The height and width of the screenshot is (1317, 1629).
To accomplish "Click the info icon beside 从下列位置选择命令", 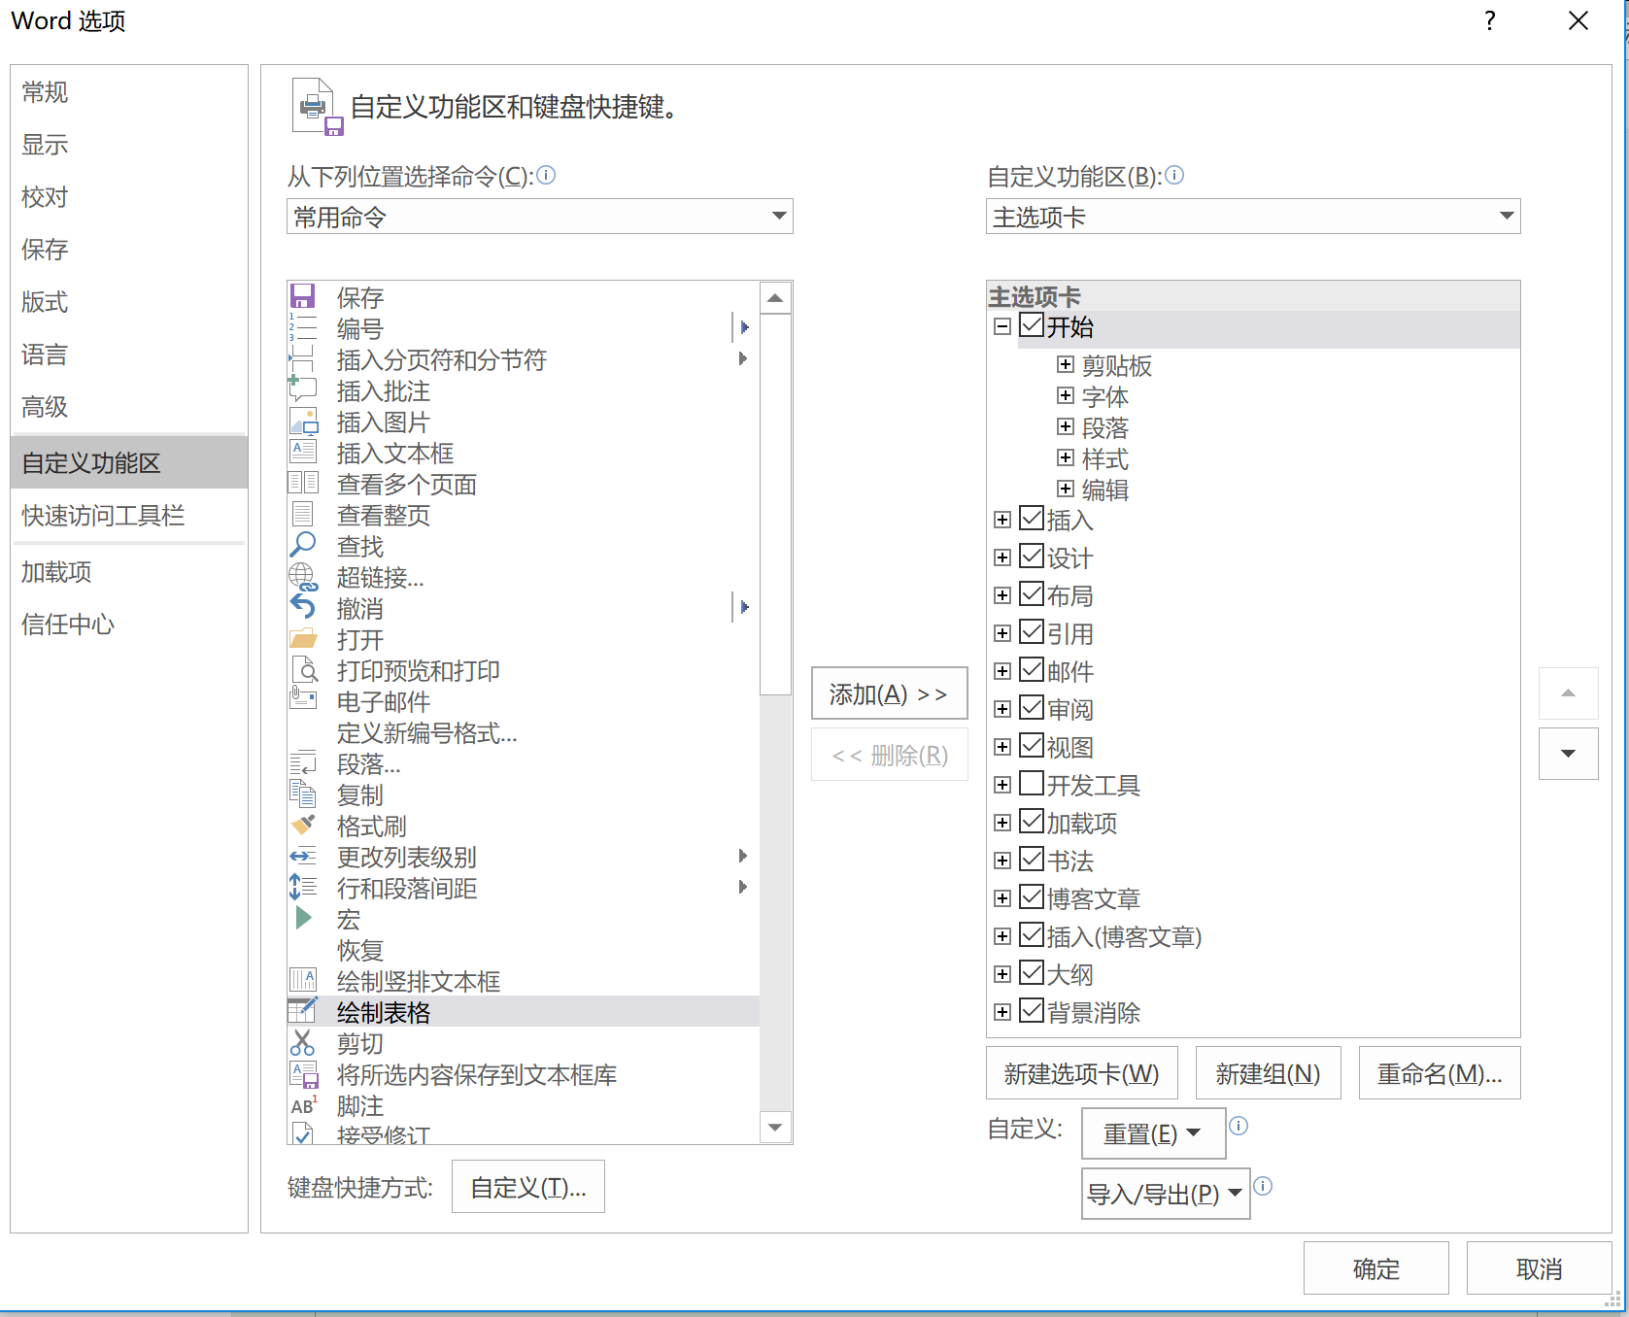I will click(x=547, y=175).
